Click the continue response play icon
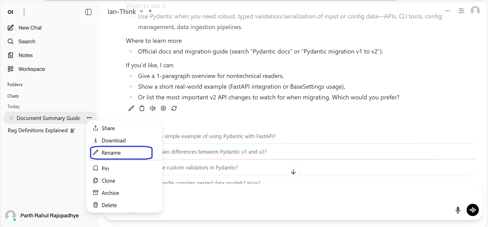The image size is (488, 227). [x=163, y=108]
